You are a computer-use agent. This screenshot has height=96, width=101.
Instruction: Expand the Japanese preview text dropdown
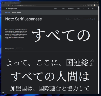click(19, 49)
